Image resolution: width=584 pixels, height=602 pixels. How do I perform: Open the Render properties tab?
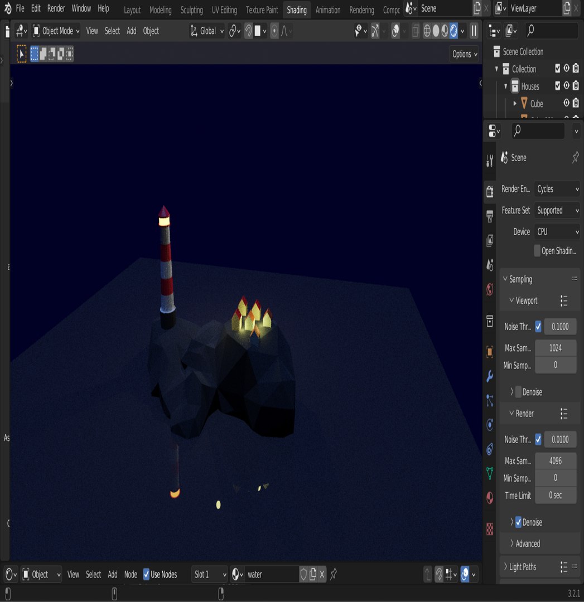coord(490,191)
